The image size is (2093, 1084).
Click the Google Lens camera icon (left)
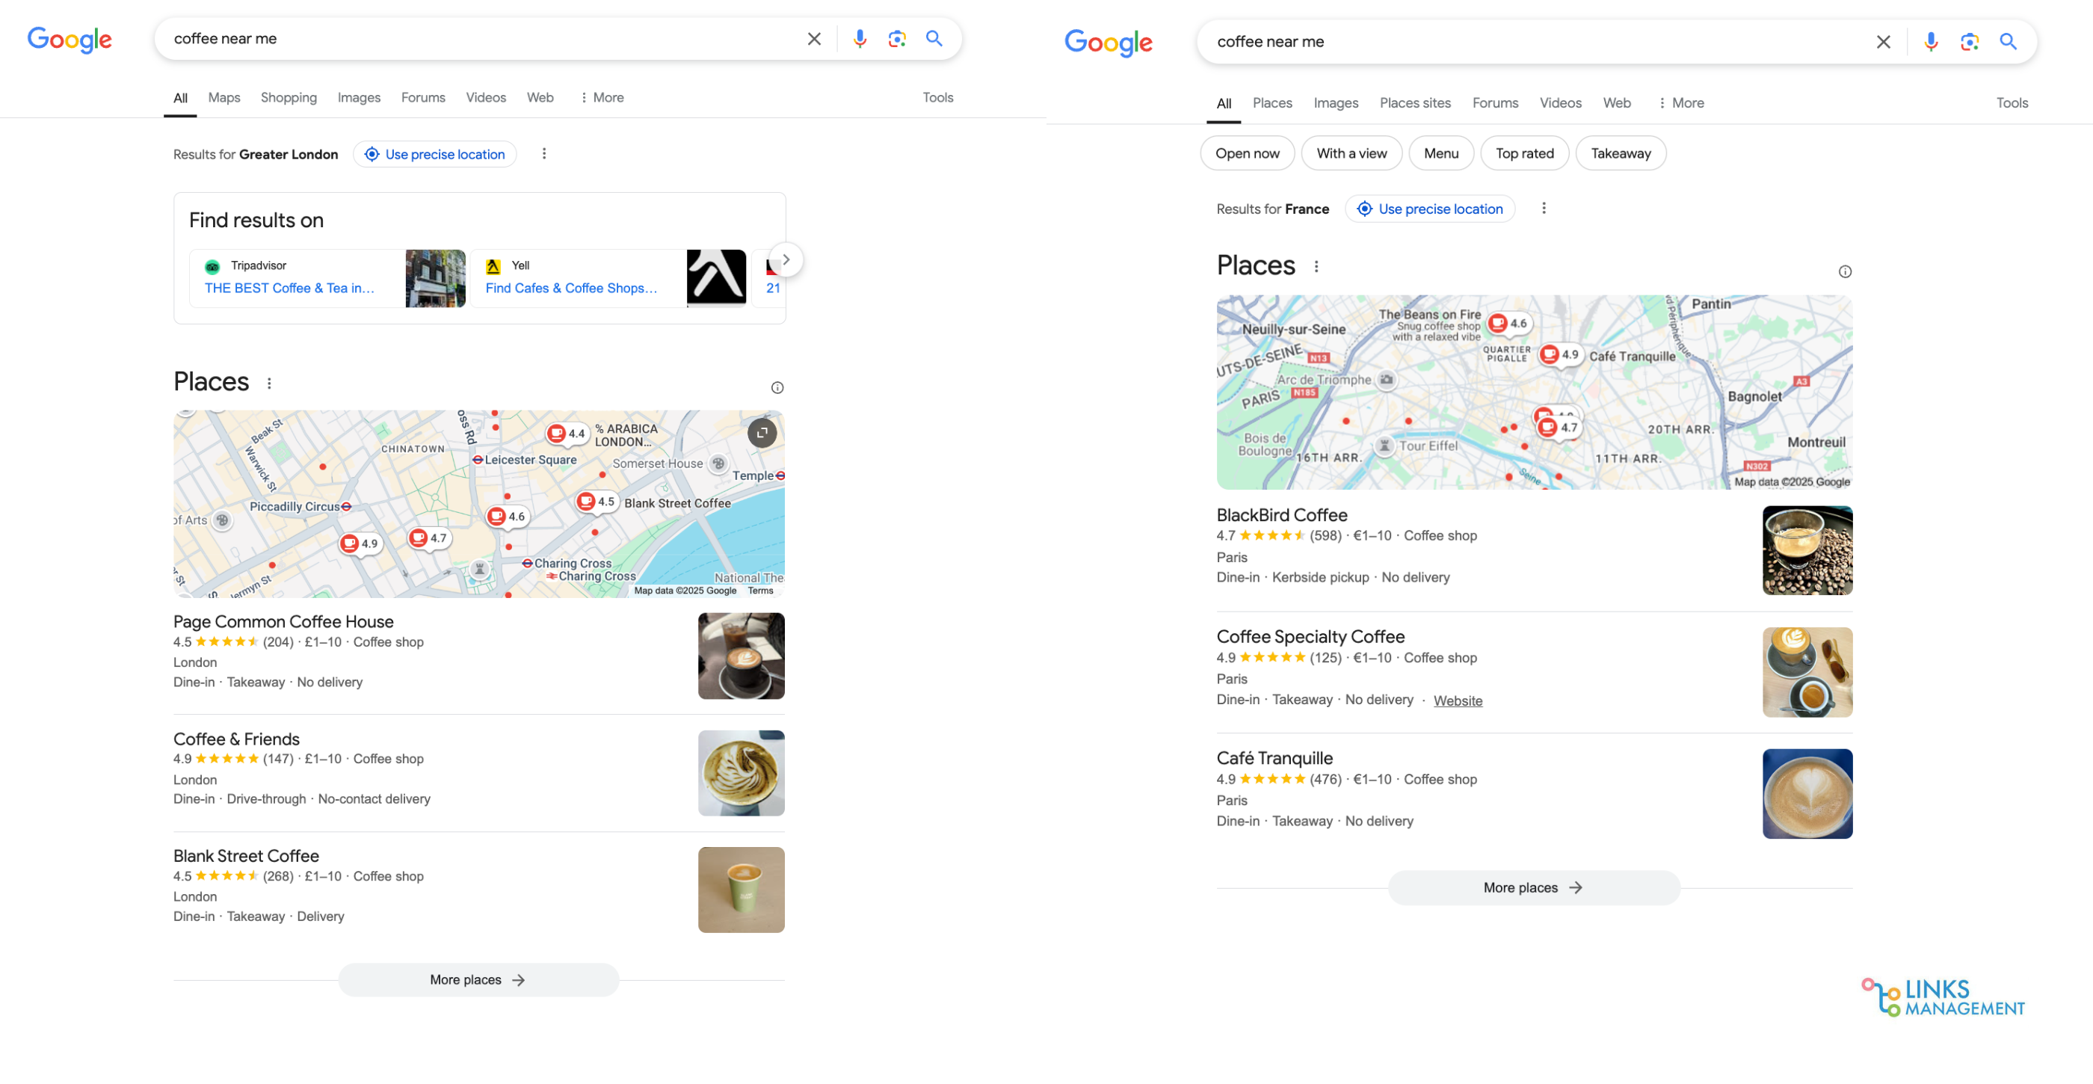896,37
